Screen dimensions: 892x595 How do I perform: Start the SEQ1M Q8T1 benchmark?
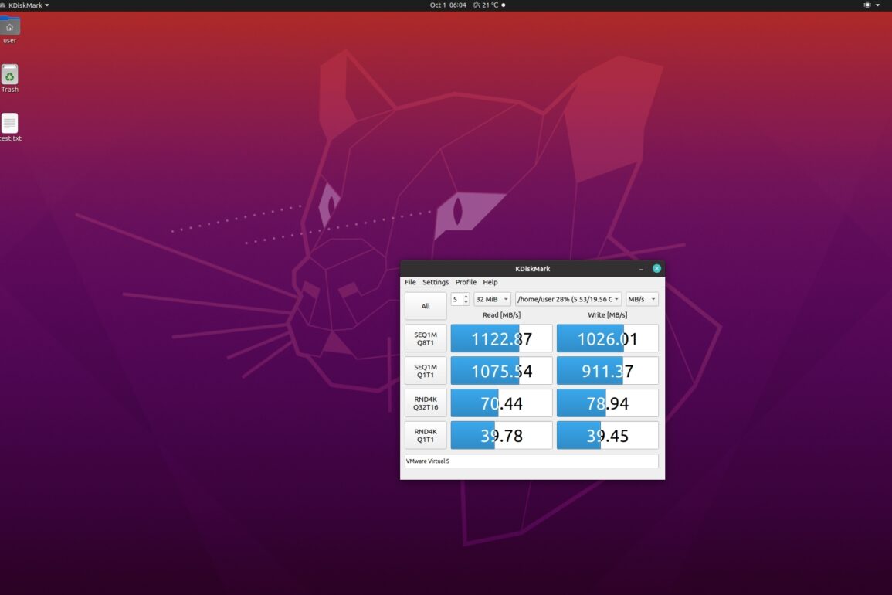pyautogui.click(x=426, y=338)
